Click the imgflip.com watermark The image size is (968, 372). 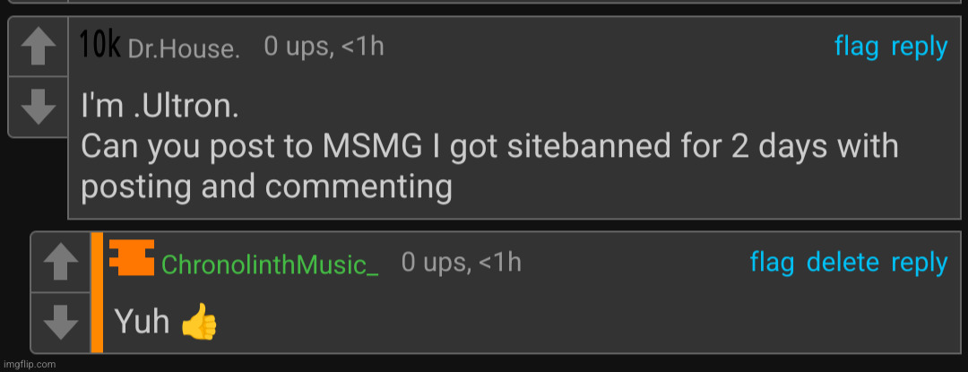tap(29, 364)
